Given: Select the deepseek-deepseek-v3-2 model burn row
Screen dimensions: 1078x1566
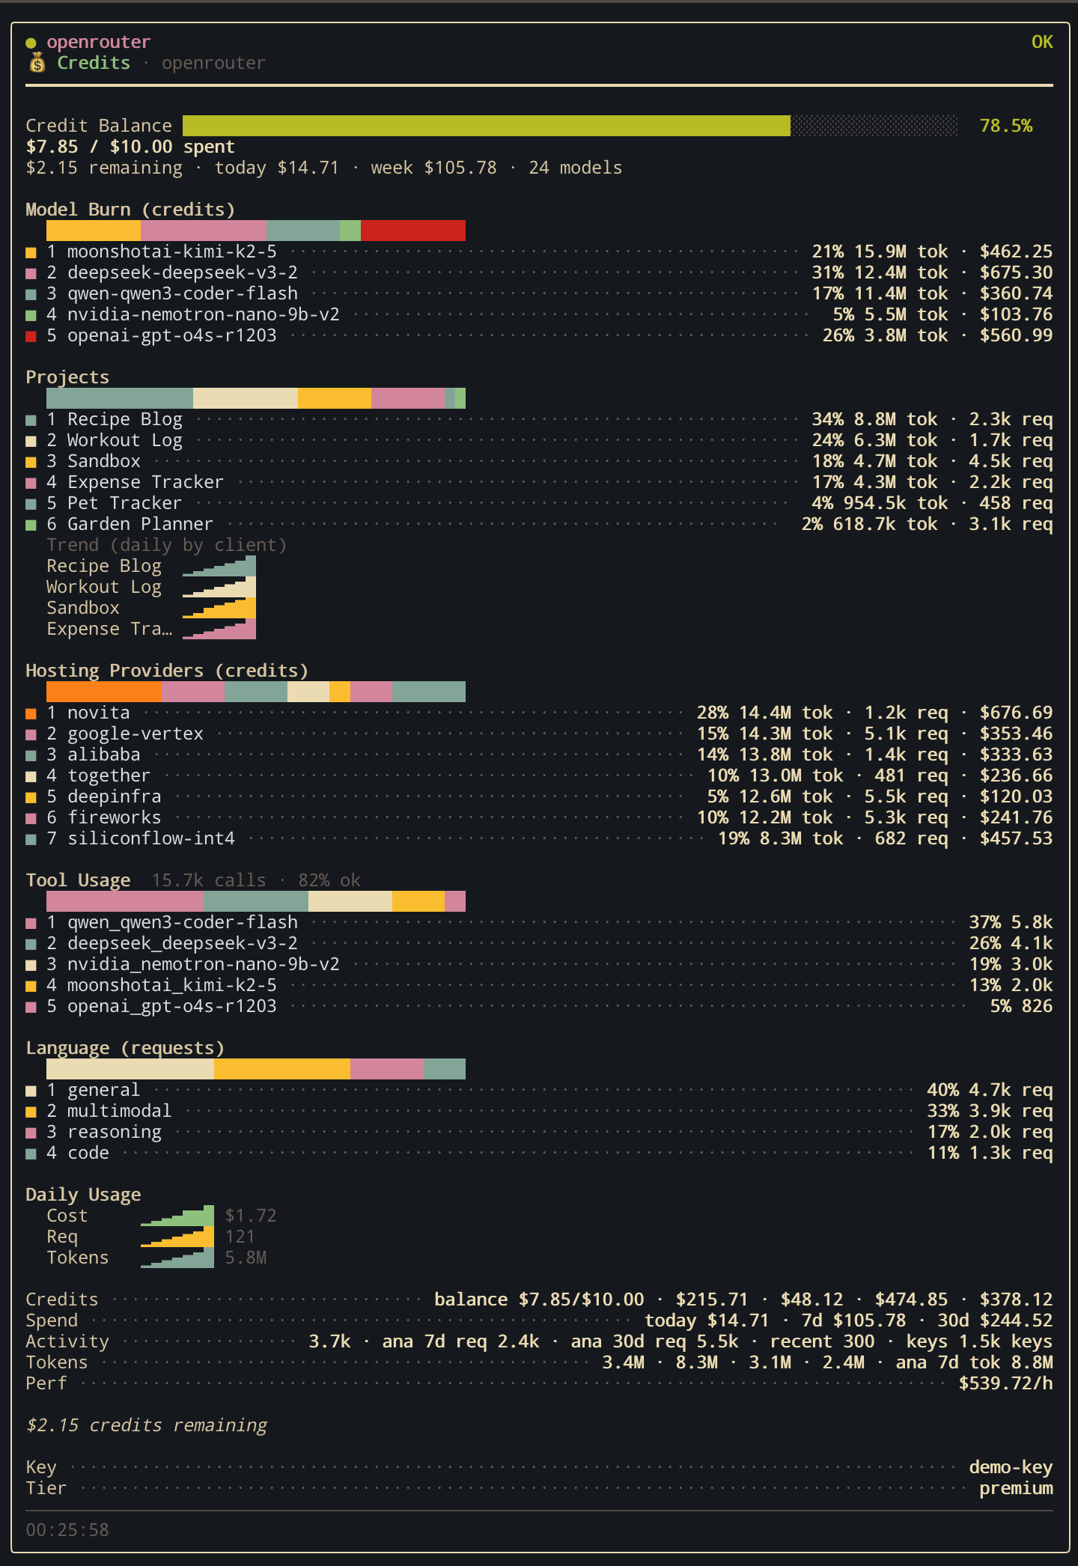Looking at the screenshot, I should coord(539,272).
